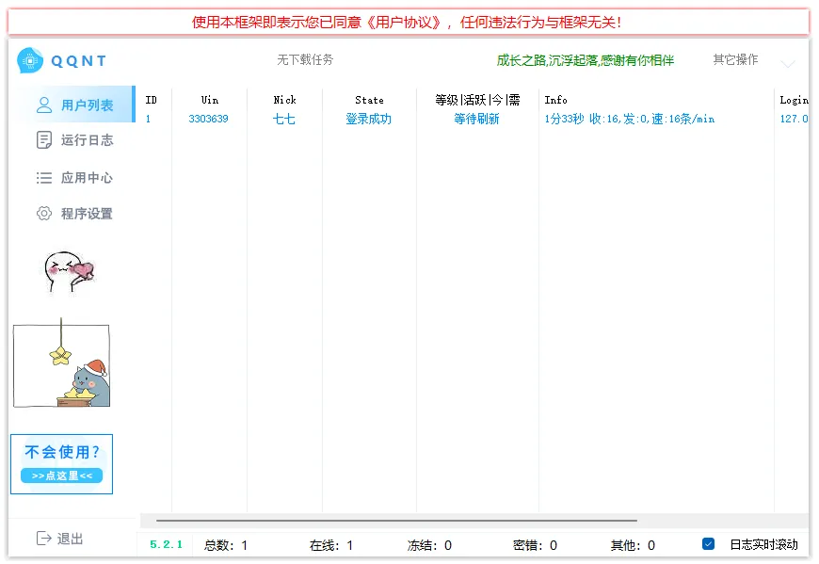Open the 运行日志 tab
The image size is (819, 564).
click(x=87, y=140)
